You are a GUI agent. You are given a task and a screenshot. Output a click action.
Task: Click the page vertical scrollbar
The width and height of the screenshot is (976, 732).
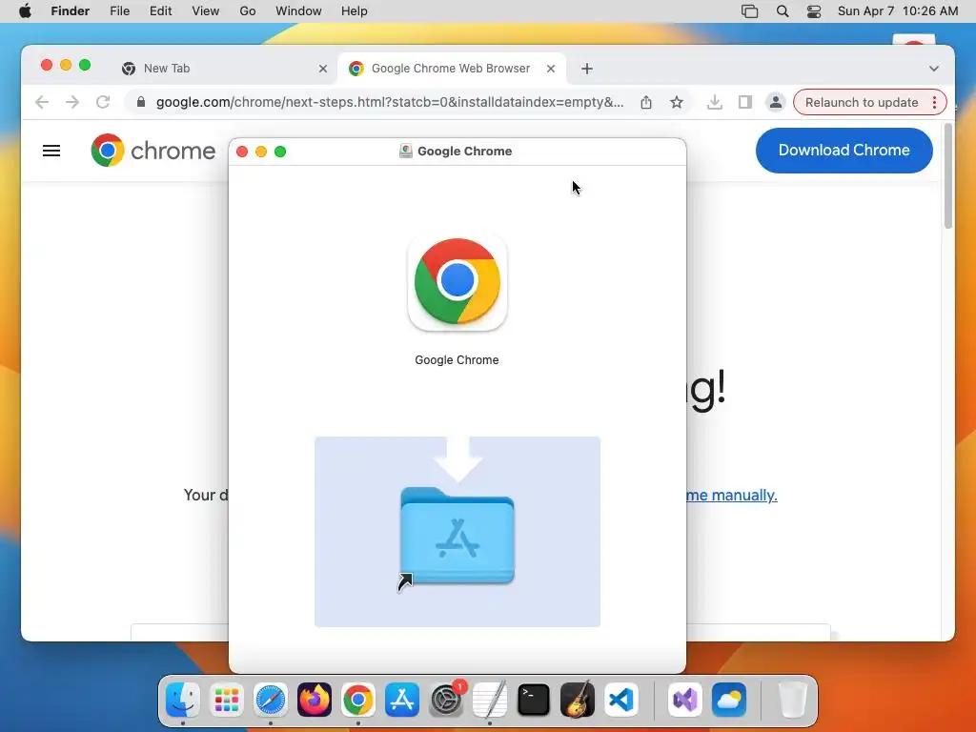click(948, 176)
